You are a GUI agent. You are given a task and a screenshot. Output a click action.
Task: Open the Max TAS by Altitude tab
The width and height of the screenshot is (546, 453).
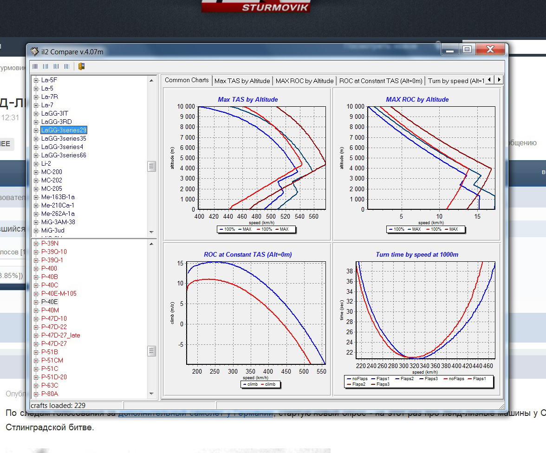pyautogui.click(x=242, y=81)
